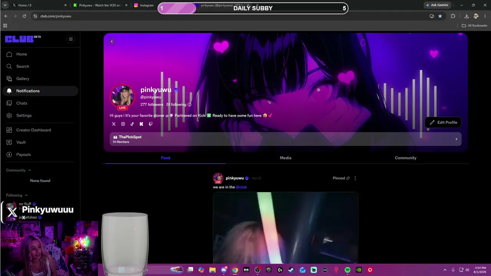Open the post options three-dot menu
Image resolution: width=491 pixels, height=276 pixels.
tap(355, 178)
